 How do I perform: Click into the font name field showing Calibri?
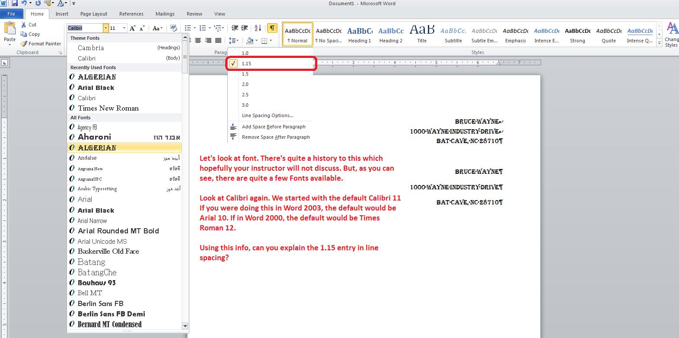(x=85, y=28)
